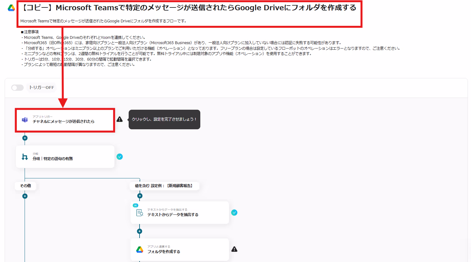Image resolution: width=471 pixels, height=262 pixels.
Task: Click the warning triangle next to フォルダを作成する
Action: 234,249
